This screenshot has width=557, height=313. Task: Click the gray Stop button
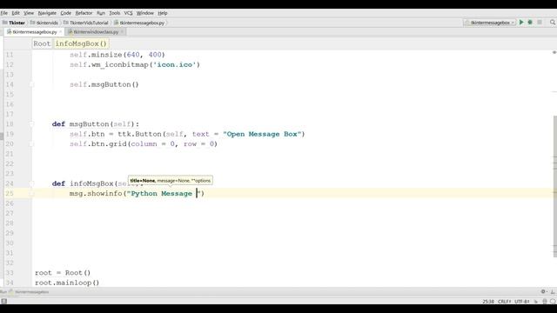pos(540,23)
